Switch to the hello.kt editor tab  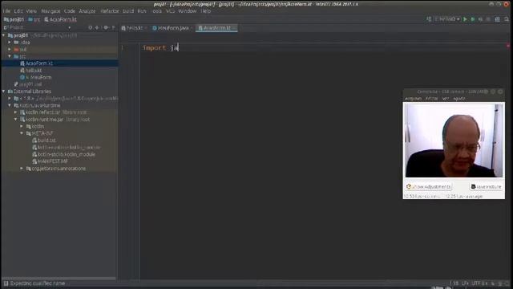click(x=134, y=28)
